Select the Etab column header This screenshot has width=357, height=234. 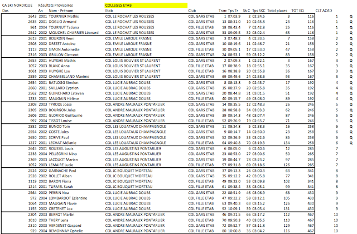(x=109, y=11)
